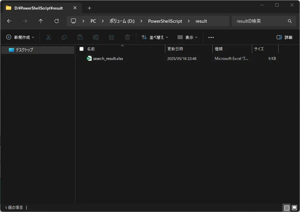
Task: Expand chevron after ボリューム (D:)
Action: pyautogui.click(x=141, y=21)
